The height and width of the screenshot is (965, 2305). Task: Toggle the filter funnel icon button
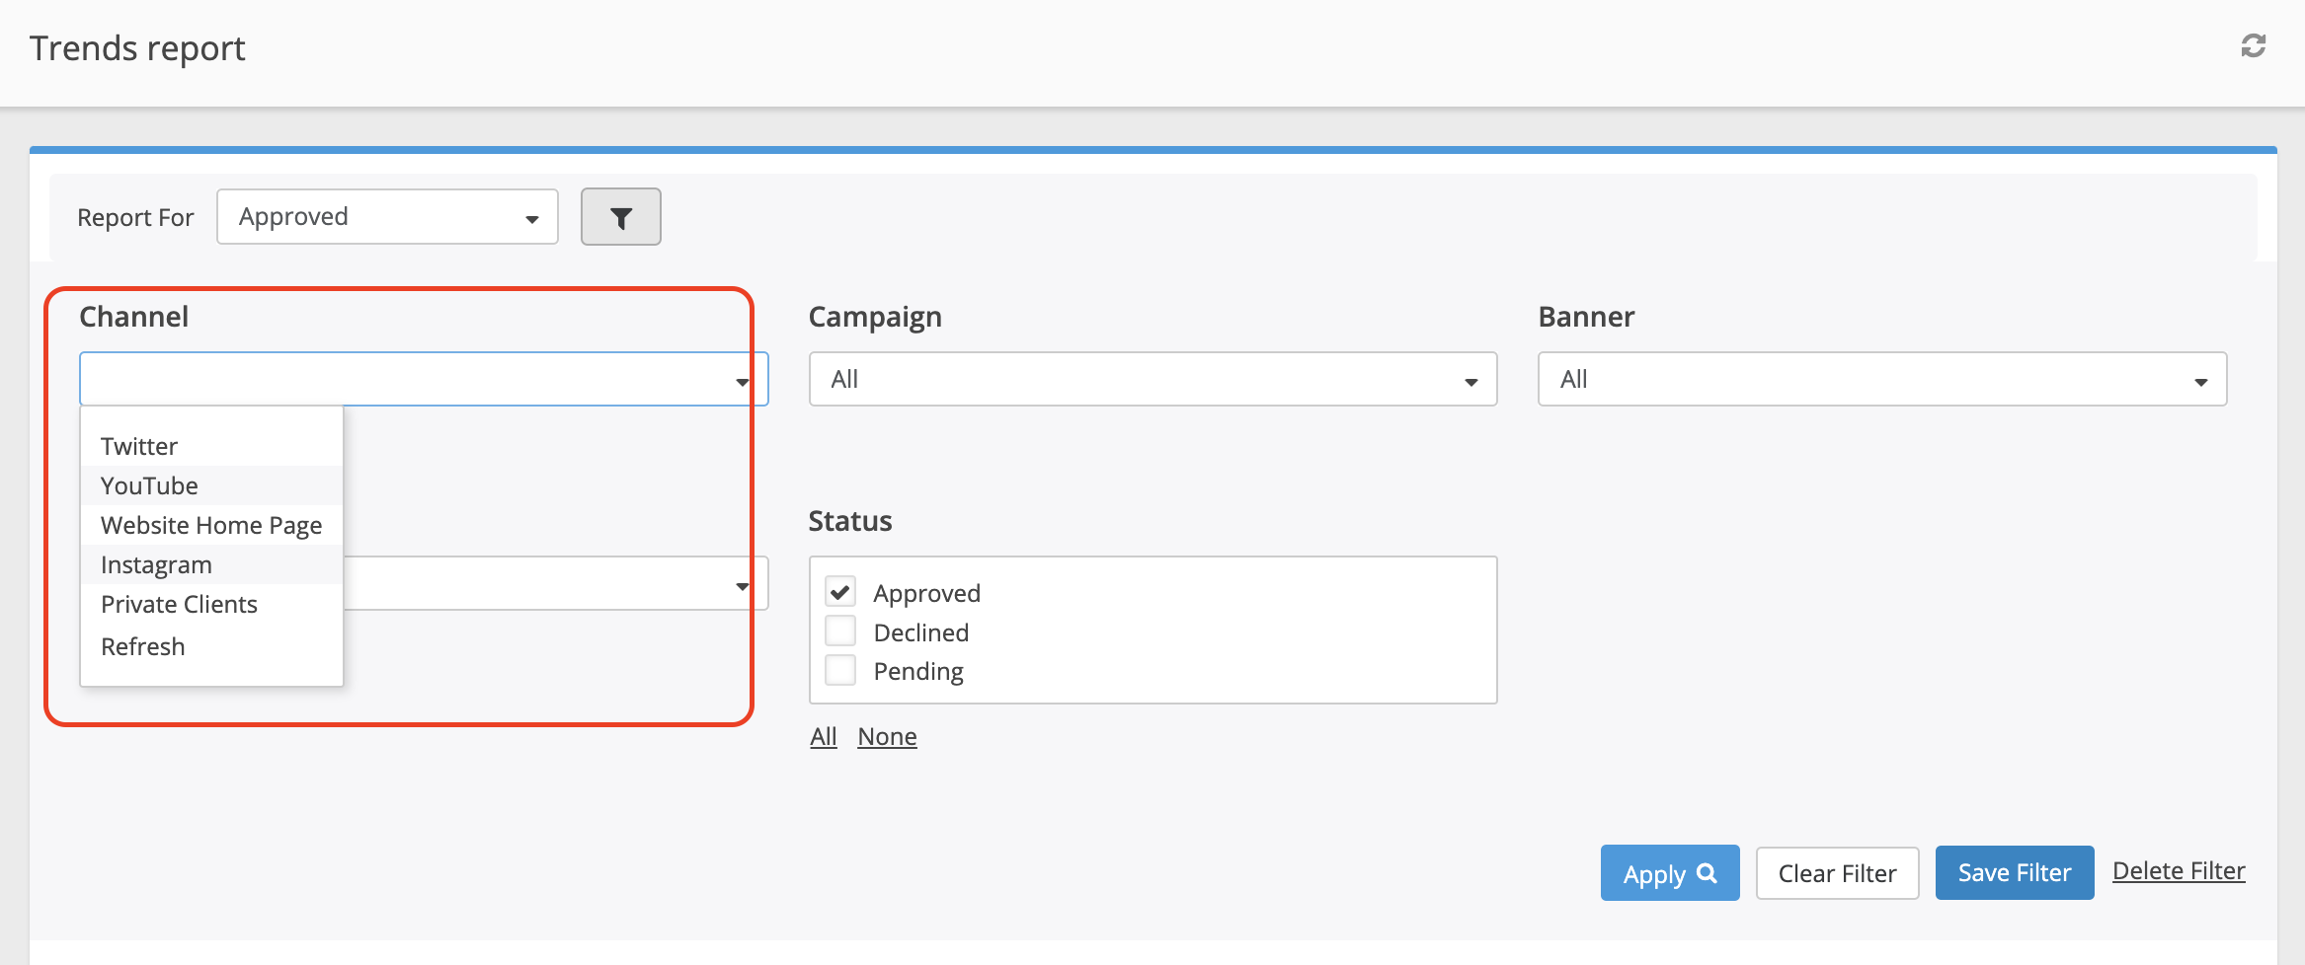click(620, 217)
